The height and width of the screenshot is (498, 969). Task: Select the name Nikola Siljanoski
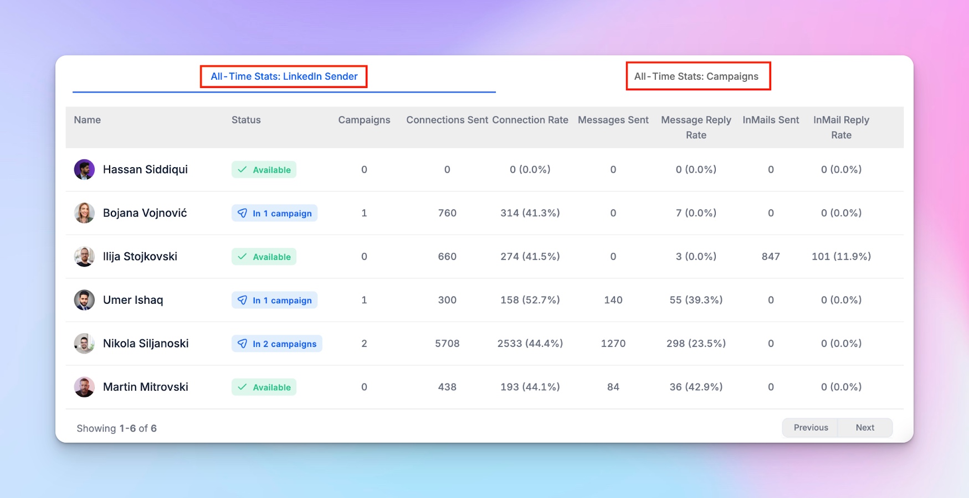pyautogui.click(x=146, y=344)
